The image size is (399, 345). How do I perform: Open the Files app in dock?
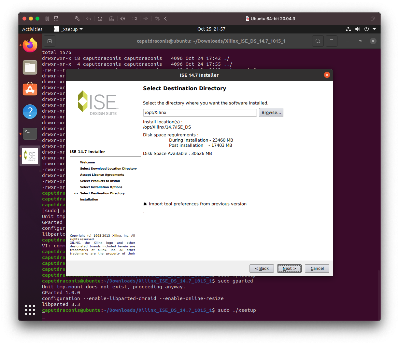pos(30,67)
